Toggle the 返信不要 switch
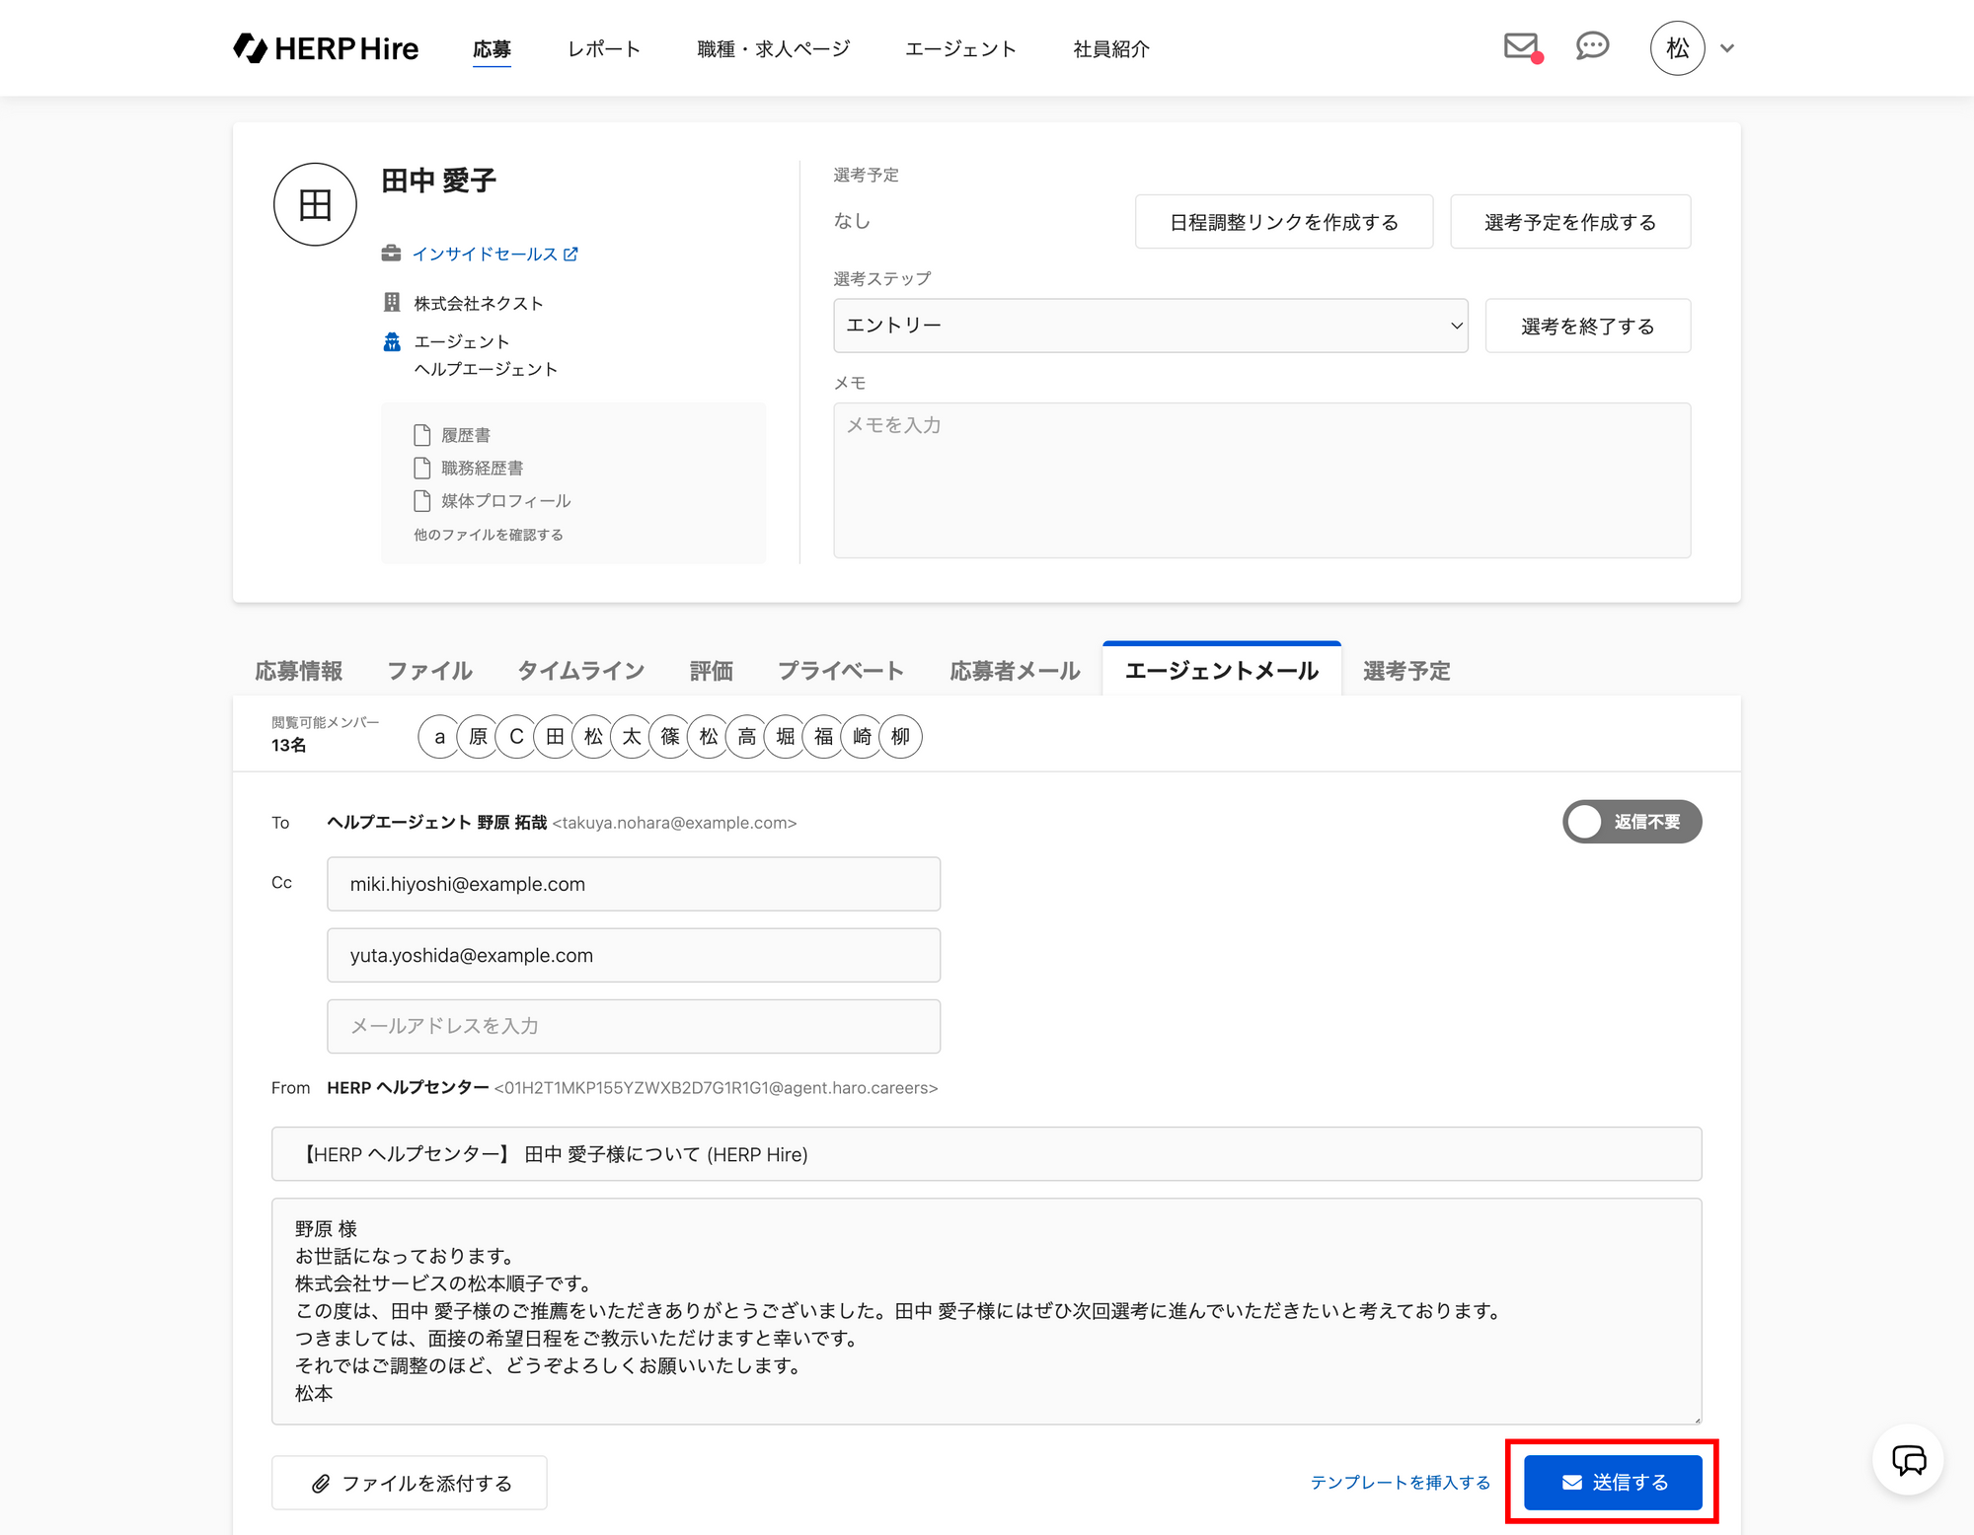The height and width of the screenshot is (1535, 1974). coord(1631,822)
